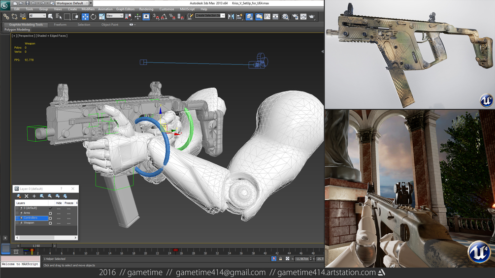
Task: Toggle the Manage Layers button
Action: tap(249, 16)
